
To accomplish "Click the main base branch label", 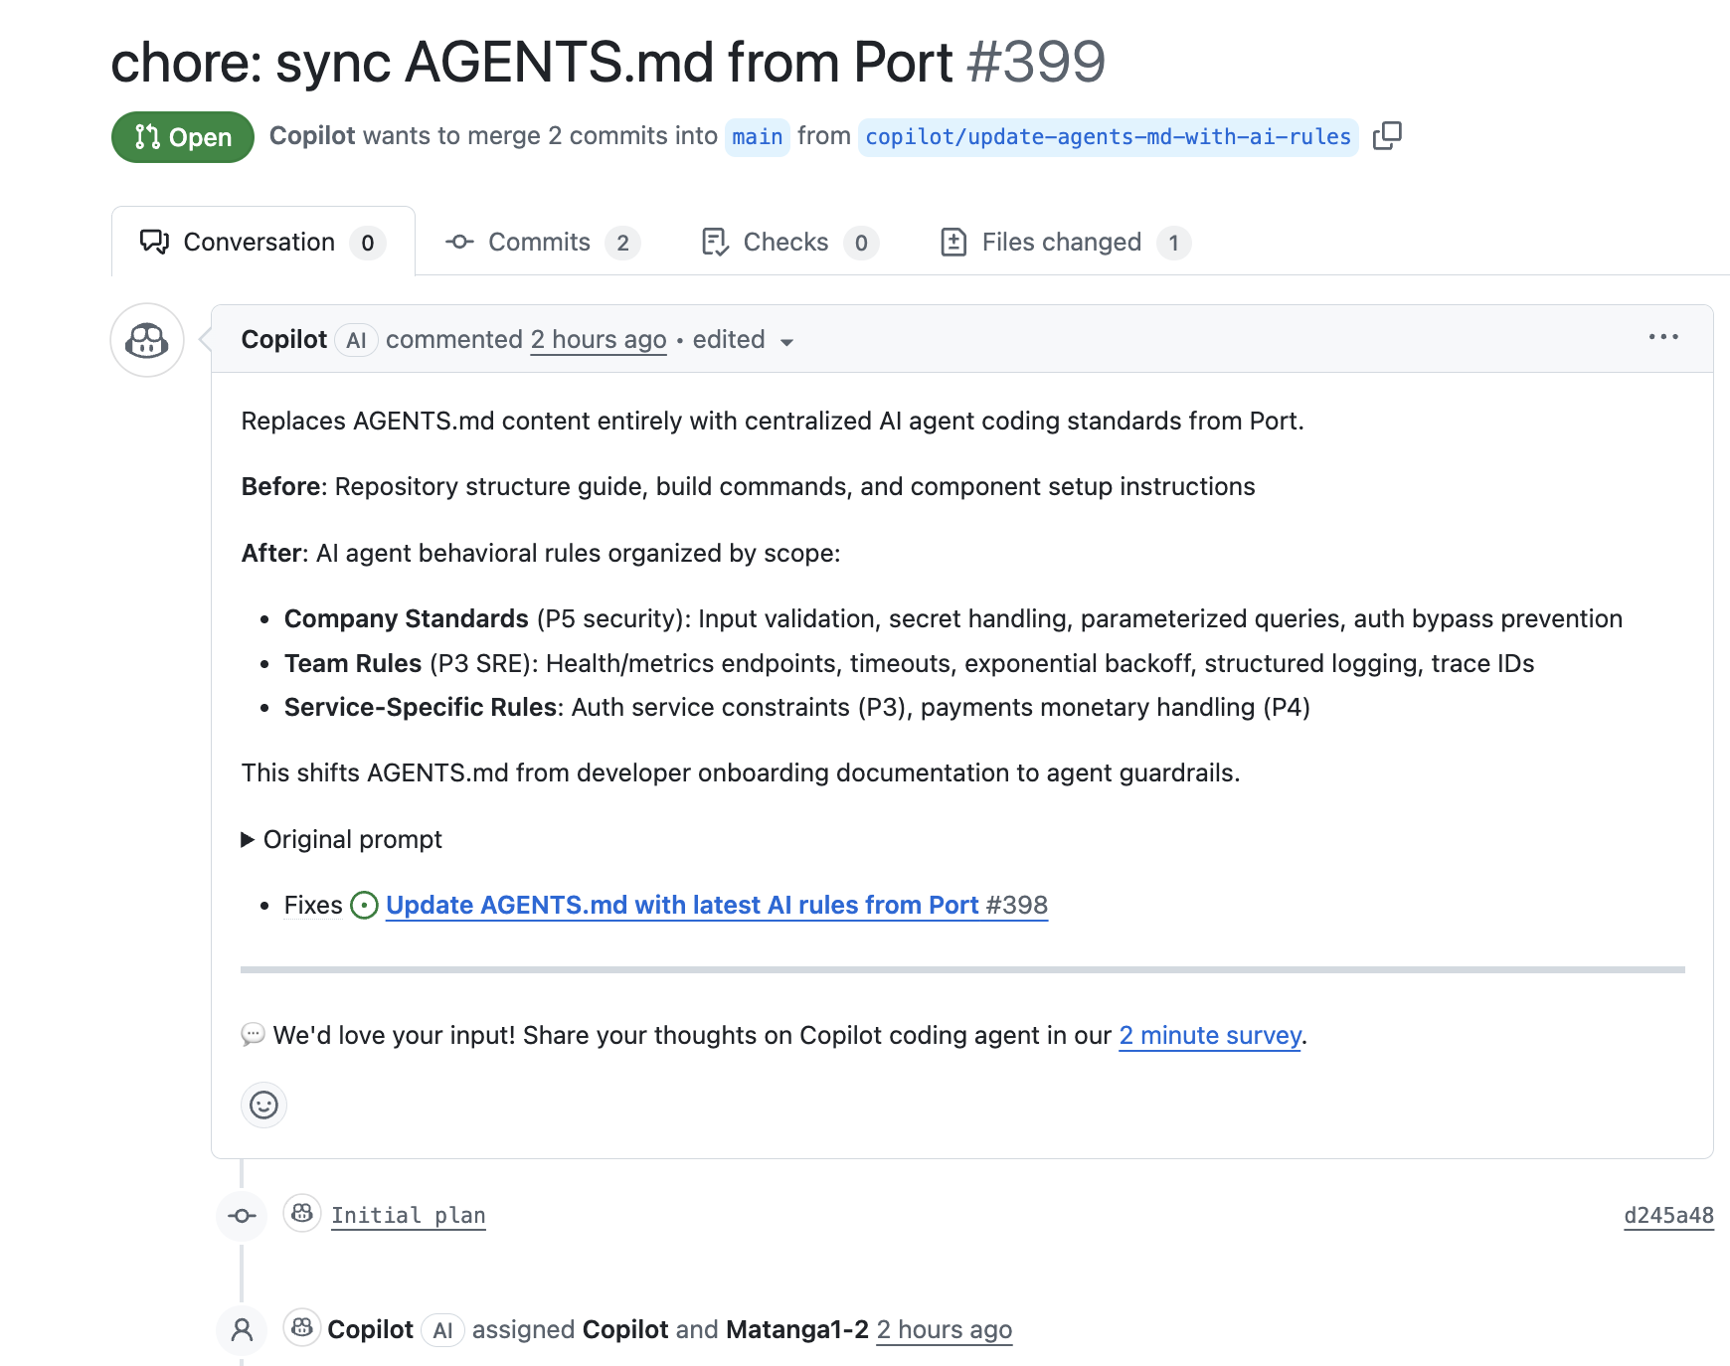I will [758, 137].
